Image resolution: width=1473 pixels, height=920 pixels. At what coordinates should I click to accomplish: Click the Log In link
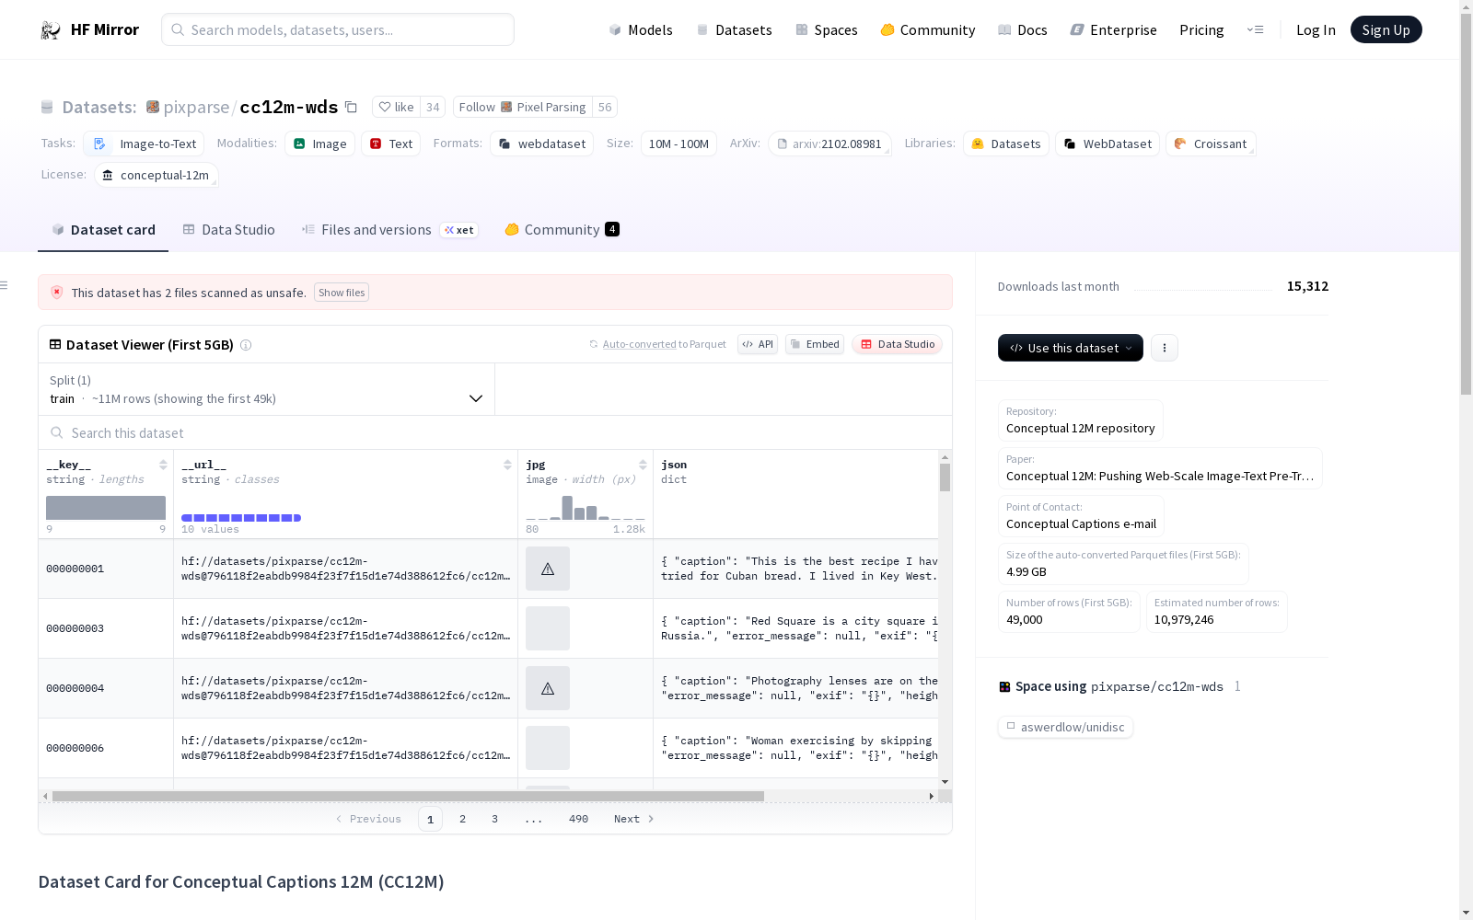click(1316, 30)
